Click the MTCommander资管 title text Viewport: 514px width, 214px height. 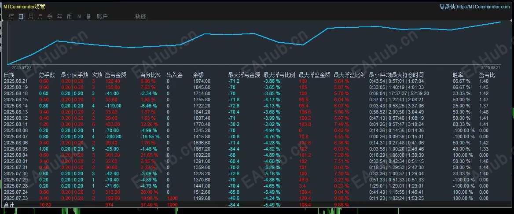click(x=24, y=7)
